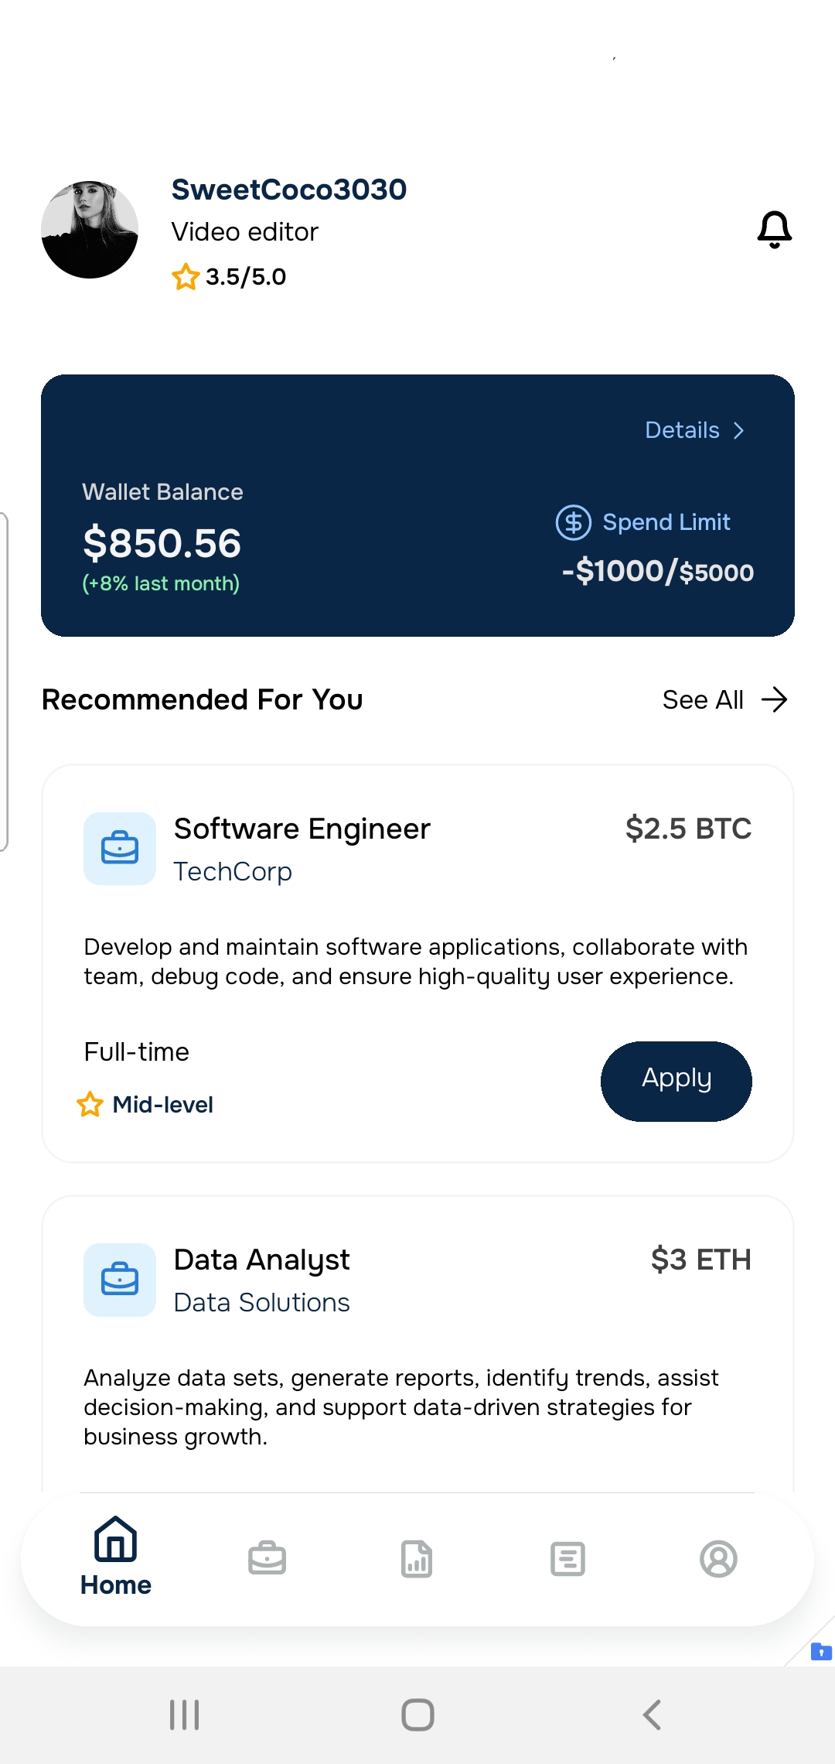Open the document list tab
This screenshot has width=835, height=1764.
[x=567, y=1558]
